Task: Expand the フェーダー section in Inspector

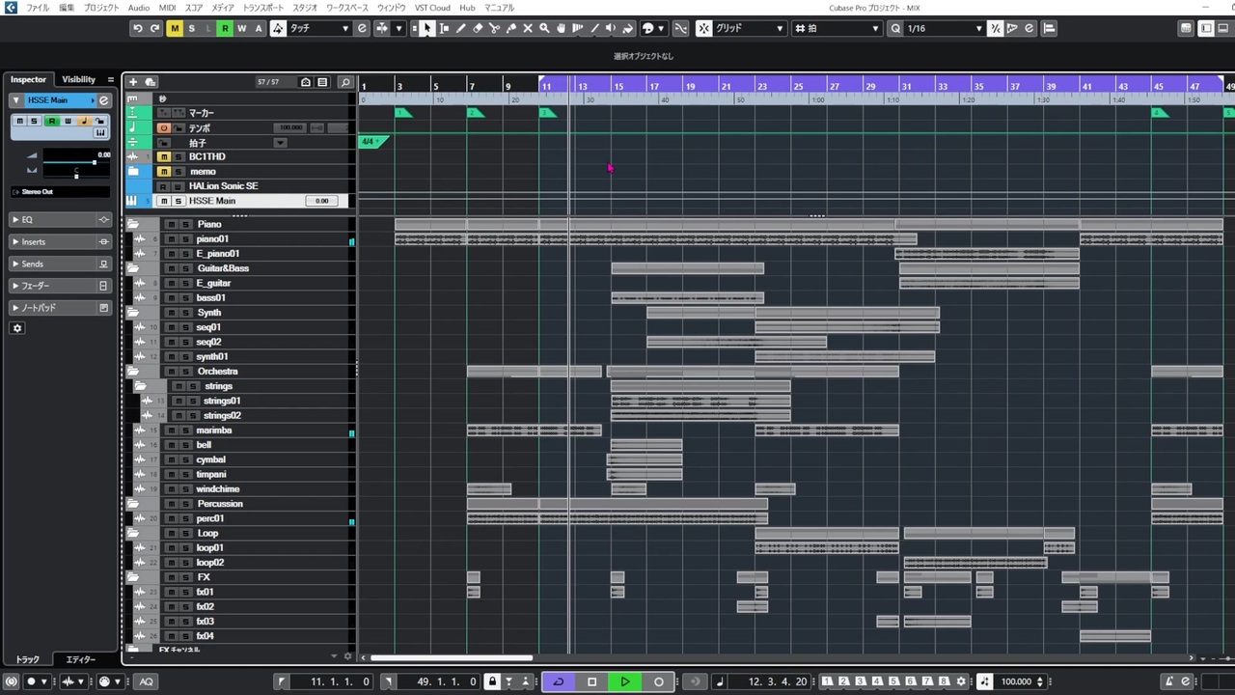Action: point(61,286)
